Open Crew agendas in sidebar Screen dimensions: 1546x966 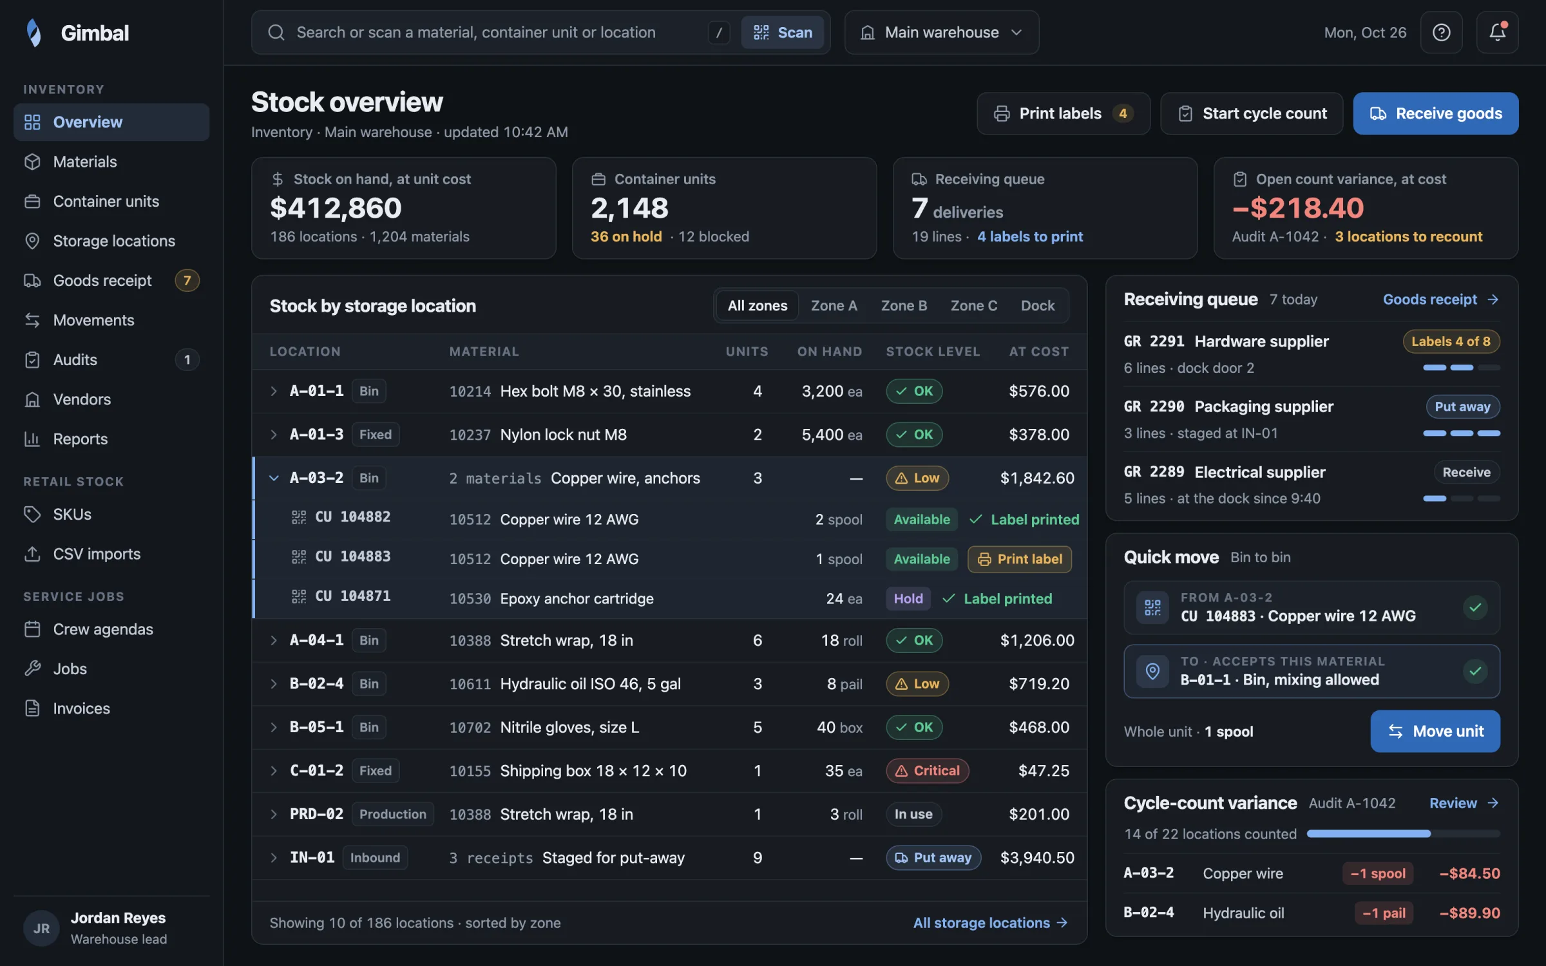111,629
